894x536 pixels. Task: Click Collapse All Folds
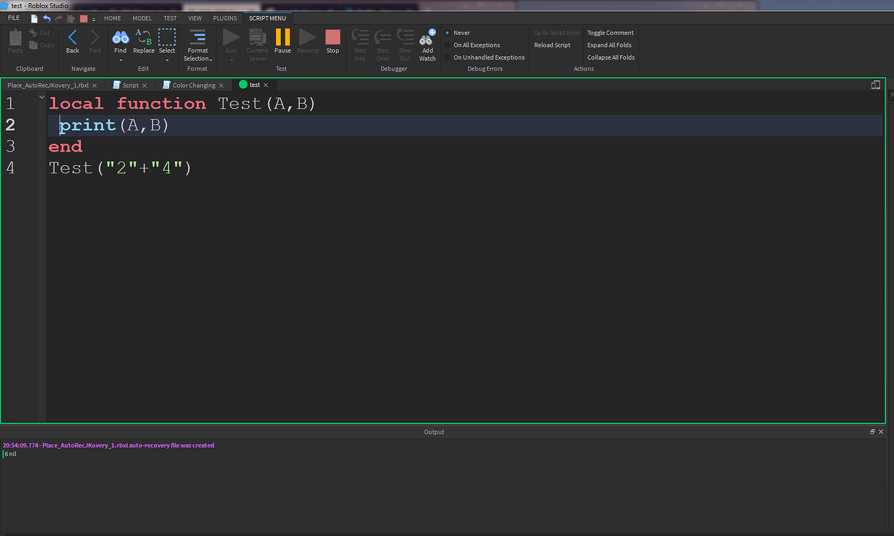coord(611,58)
